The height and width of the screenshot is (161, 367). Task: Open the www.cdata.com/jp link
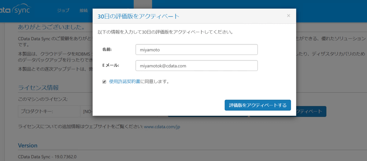click(162, 127)
